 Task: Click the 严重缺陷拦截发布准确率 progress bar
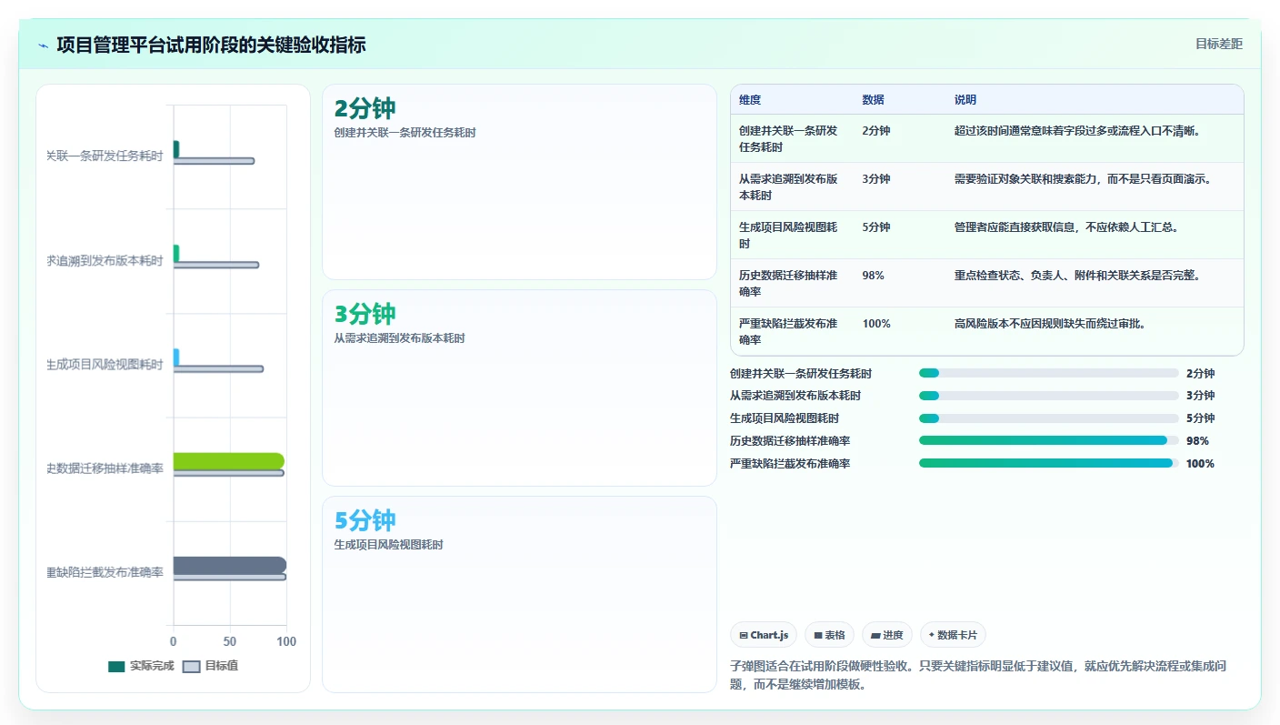point(1048,463)
